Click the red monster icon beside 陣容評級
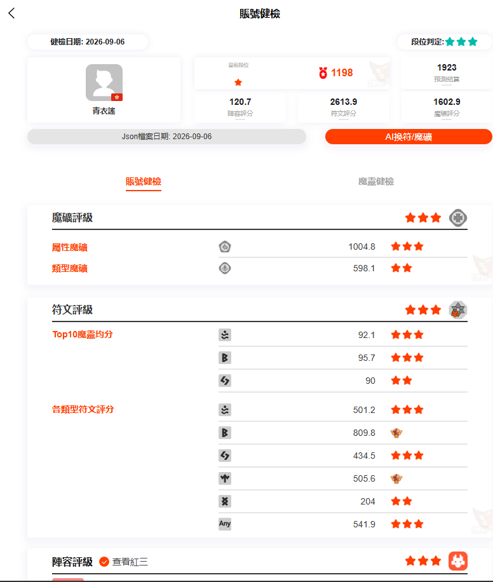The width and height of the screenshot is (493, 582). point(457,561)
